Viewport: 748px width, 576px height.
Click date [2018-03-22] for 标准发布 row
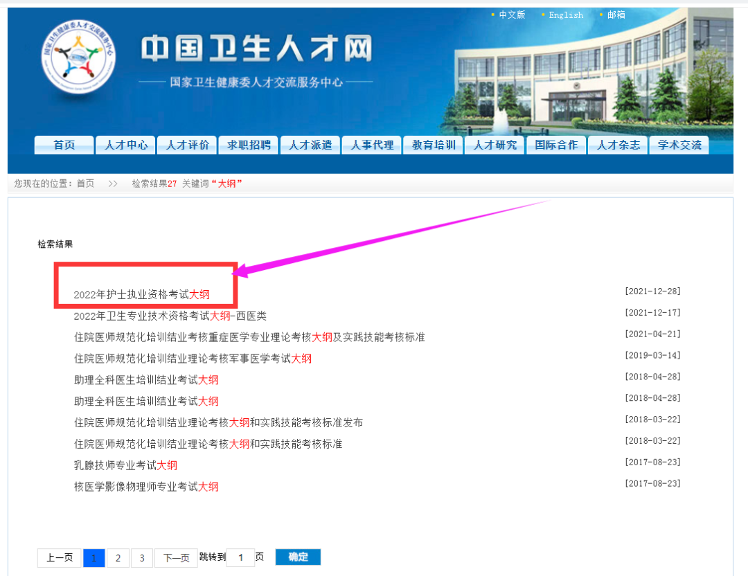tap(652, 420)
